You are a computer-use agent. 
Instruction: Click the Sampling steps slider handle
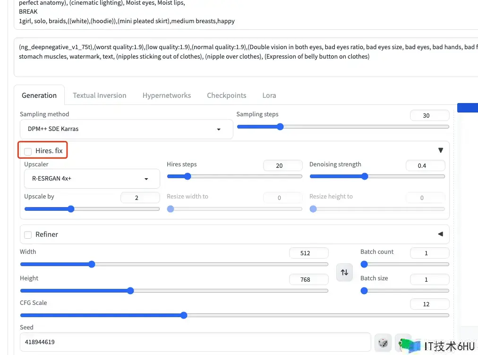click(280, 127)
